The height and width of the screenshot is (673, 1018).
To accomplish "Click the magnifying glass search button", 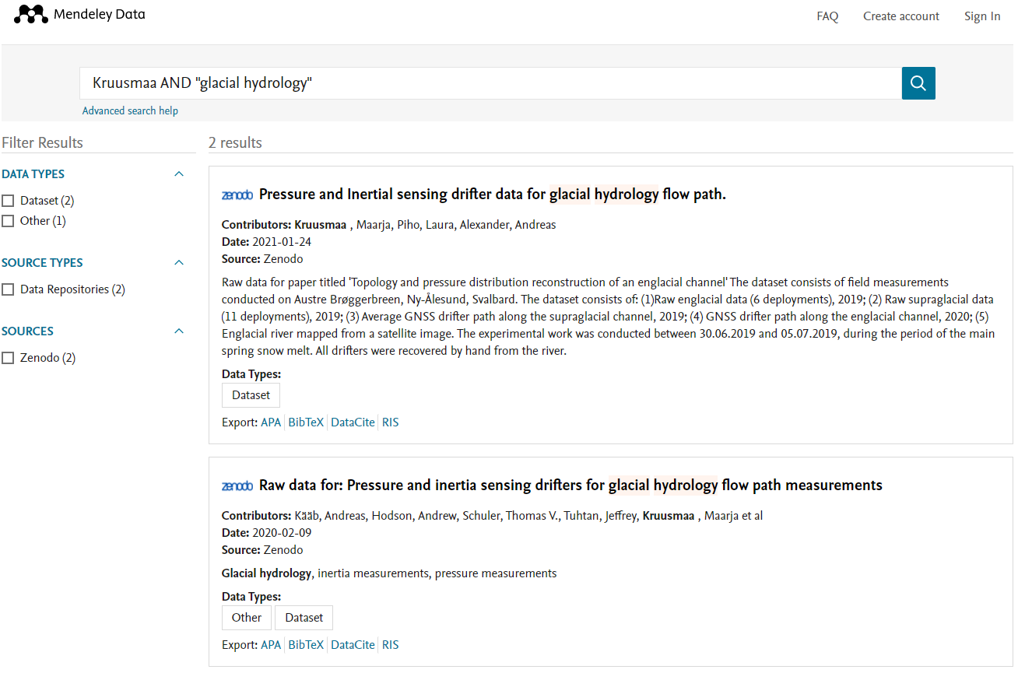I will [918, 83].
